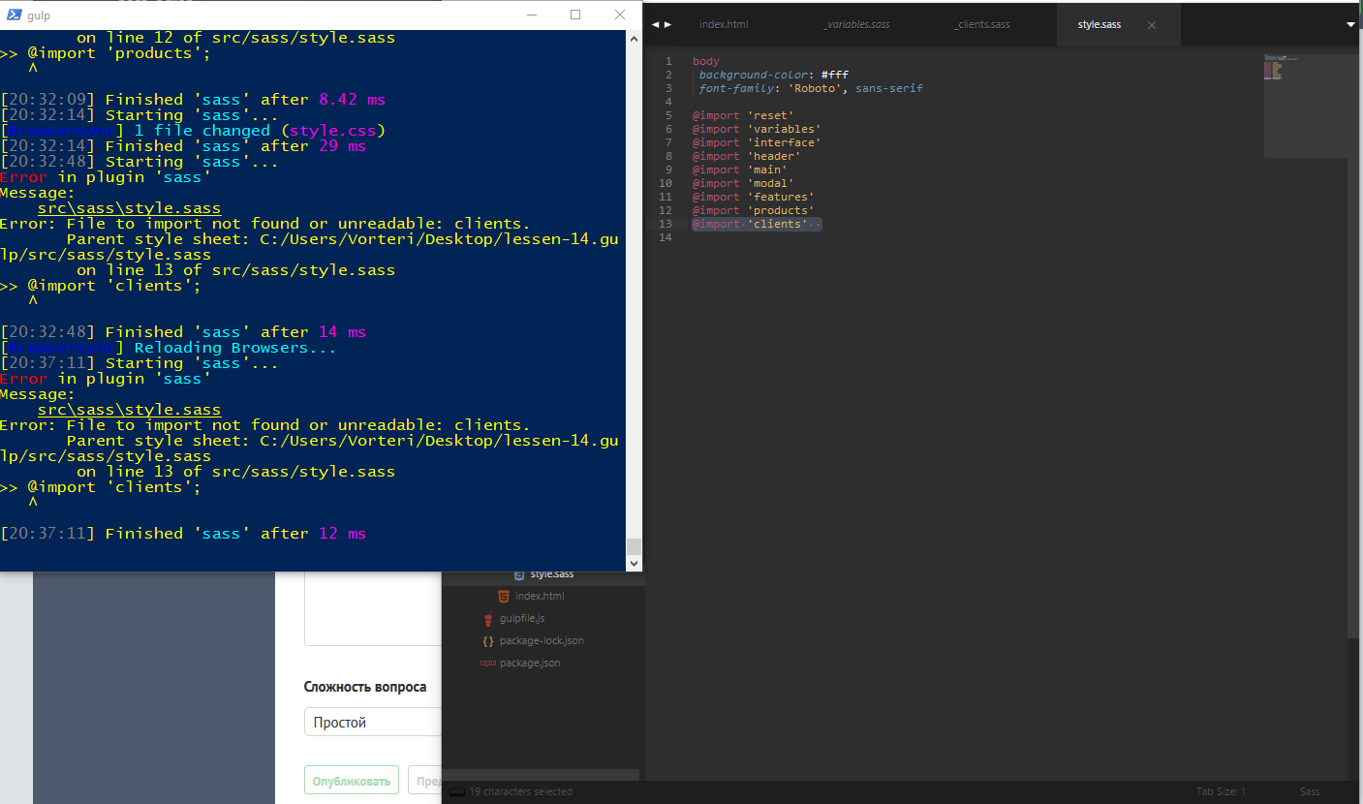This screenshot has height=804, width=1363.
Task: Go to previous tab with left arrow
Action: coord(656,24)
